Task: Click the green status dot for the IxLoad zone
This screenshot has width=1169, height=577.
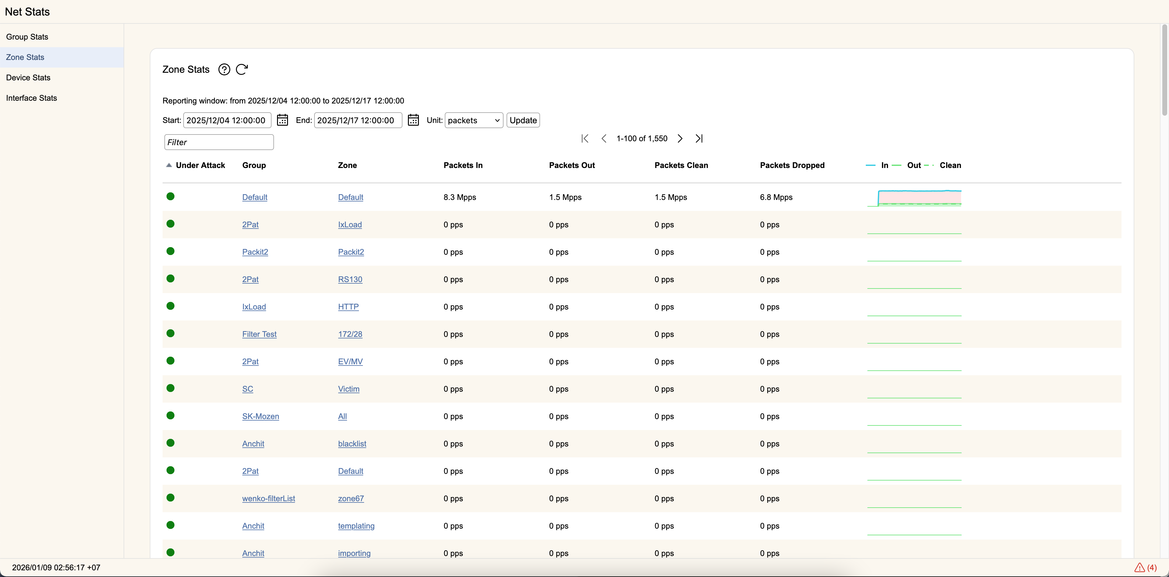Action: coord(170,224)
